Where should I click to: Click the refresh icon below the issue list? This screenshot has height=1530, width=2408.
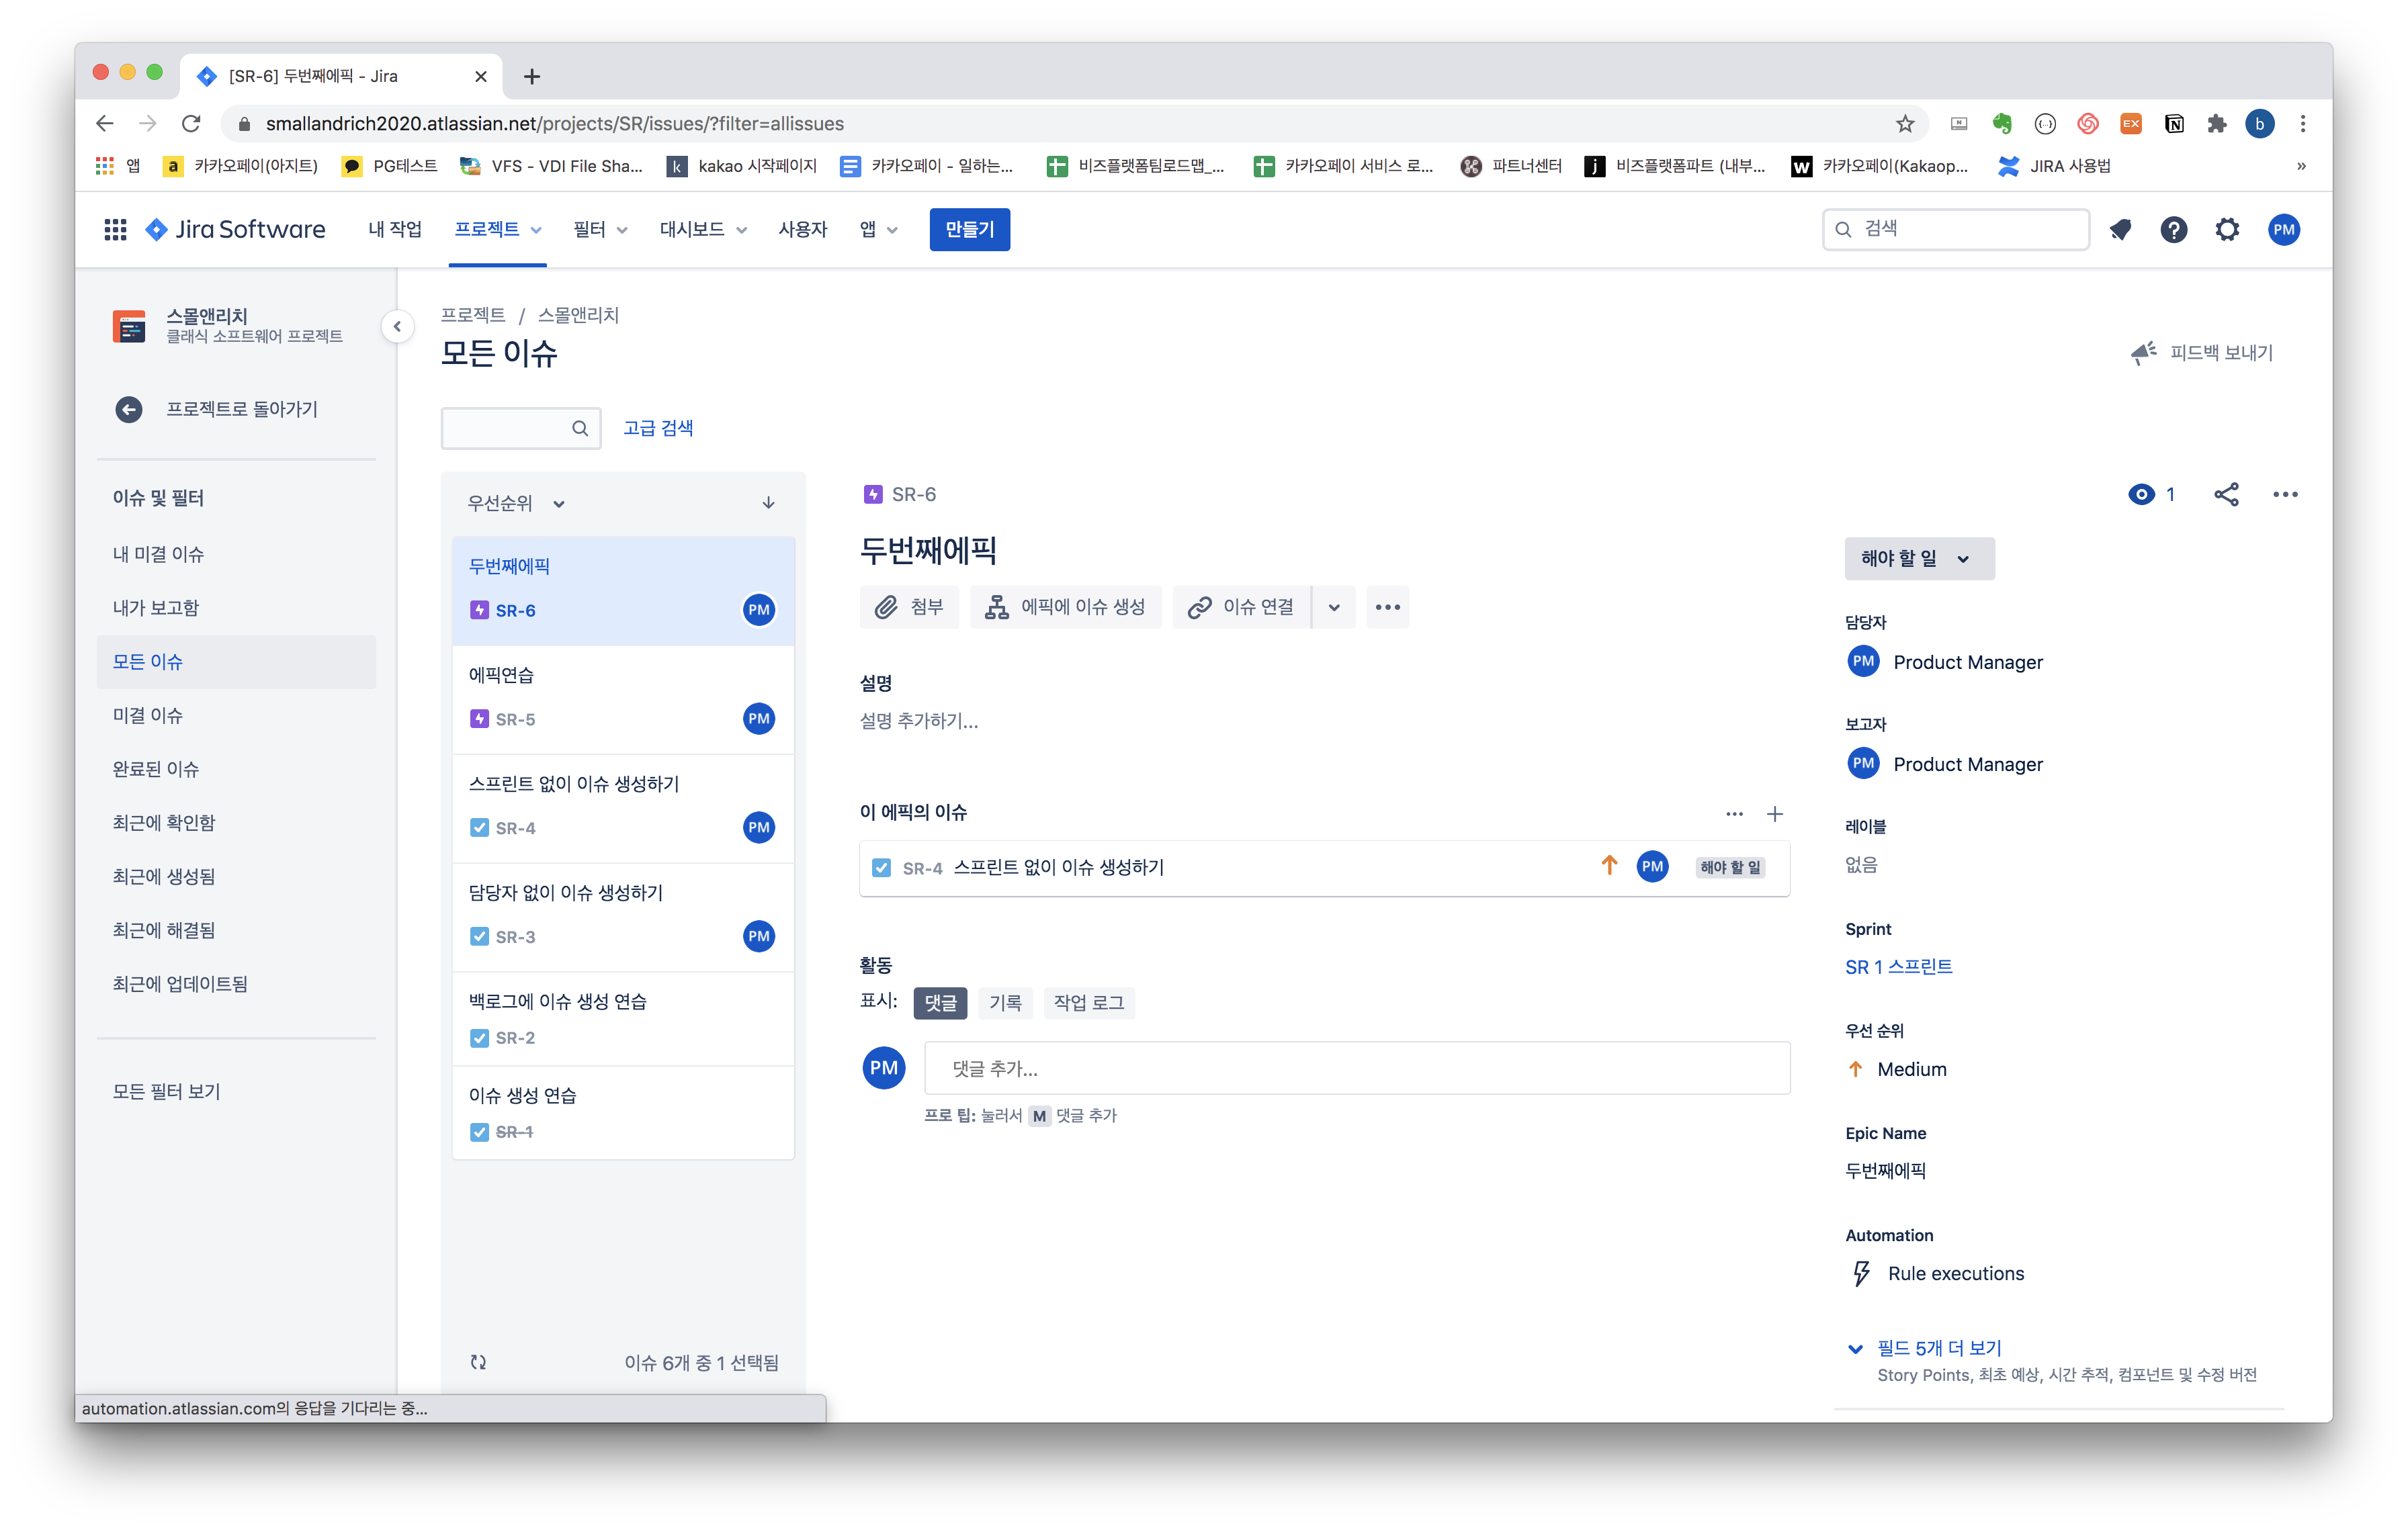tap(478, 1362)
